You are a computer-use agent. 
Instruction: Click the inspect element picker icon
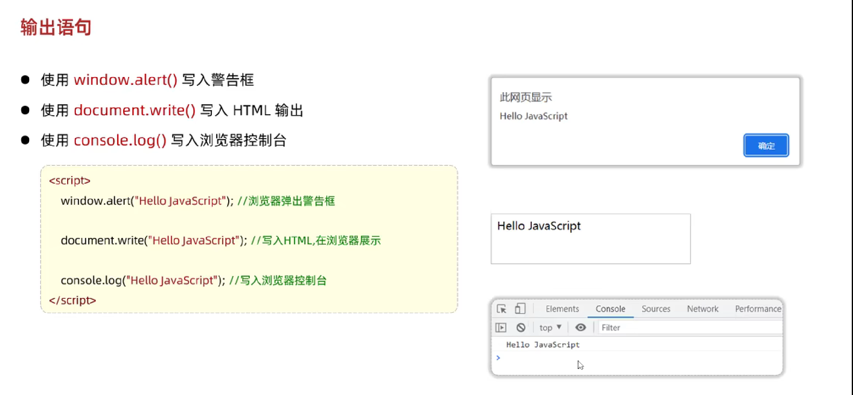coord(501,309)
